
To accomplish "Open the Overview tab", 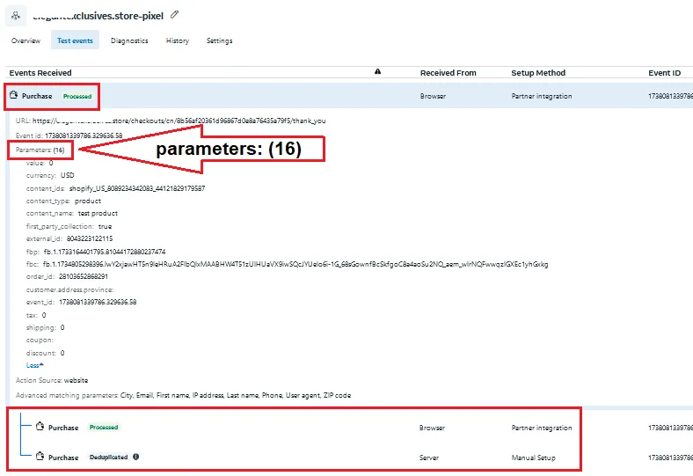I will click(26, 40).
